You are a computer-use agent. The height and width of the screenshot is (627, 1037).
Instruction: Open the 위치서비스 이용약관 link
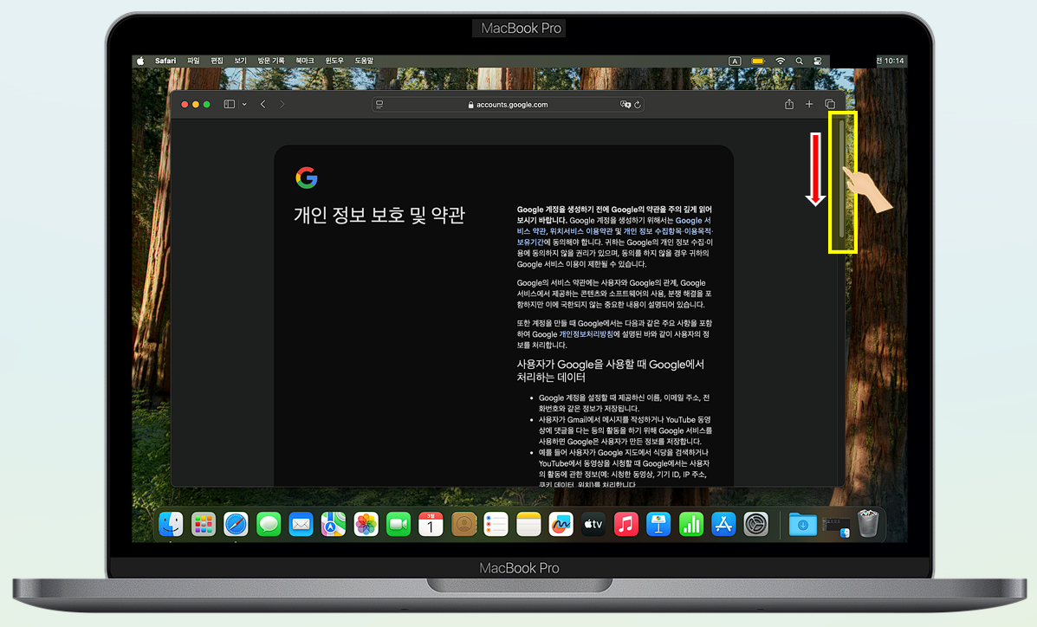(580, 231)
